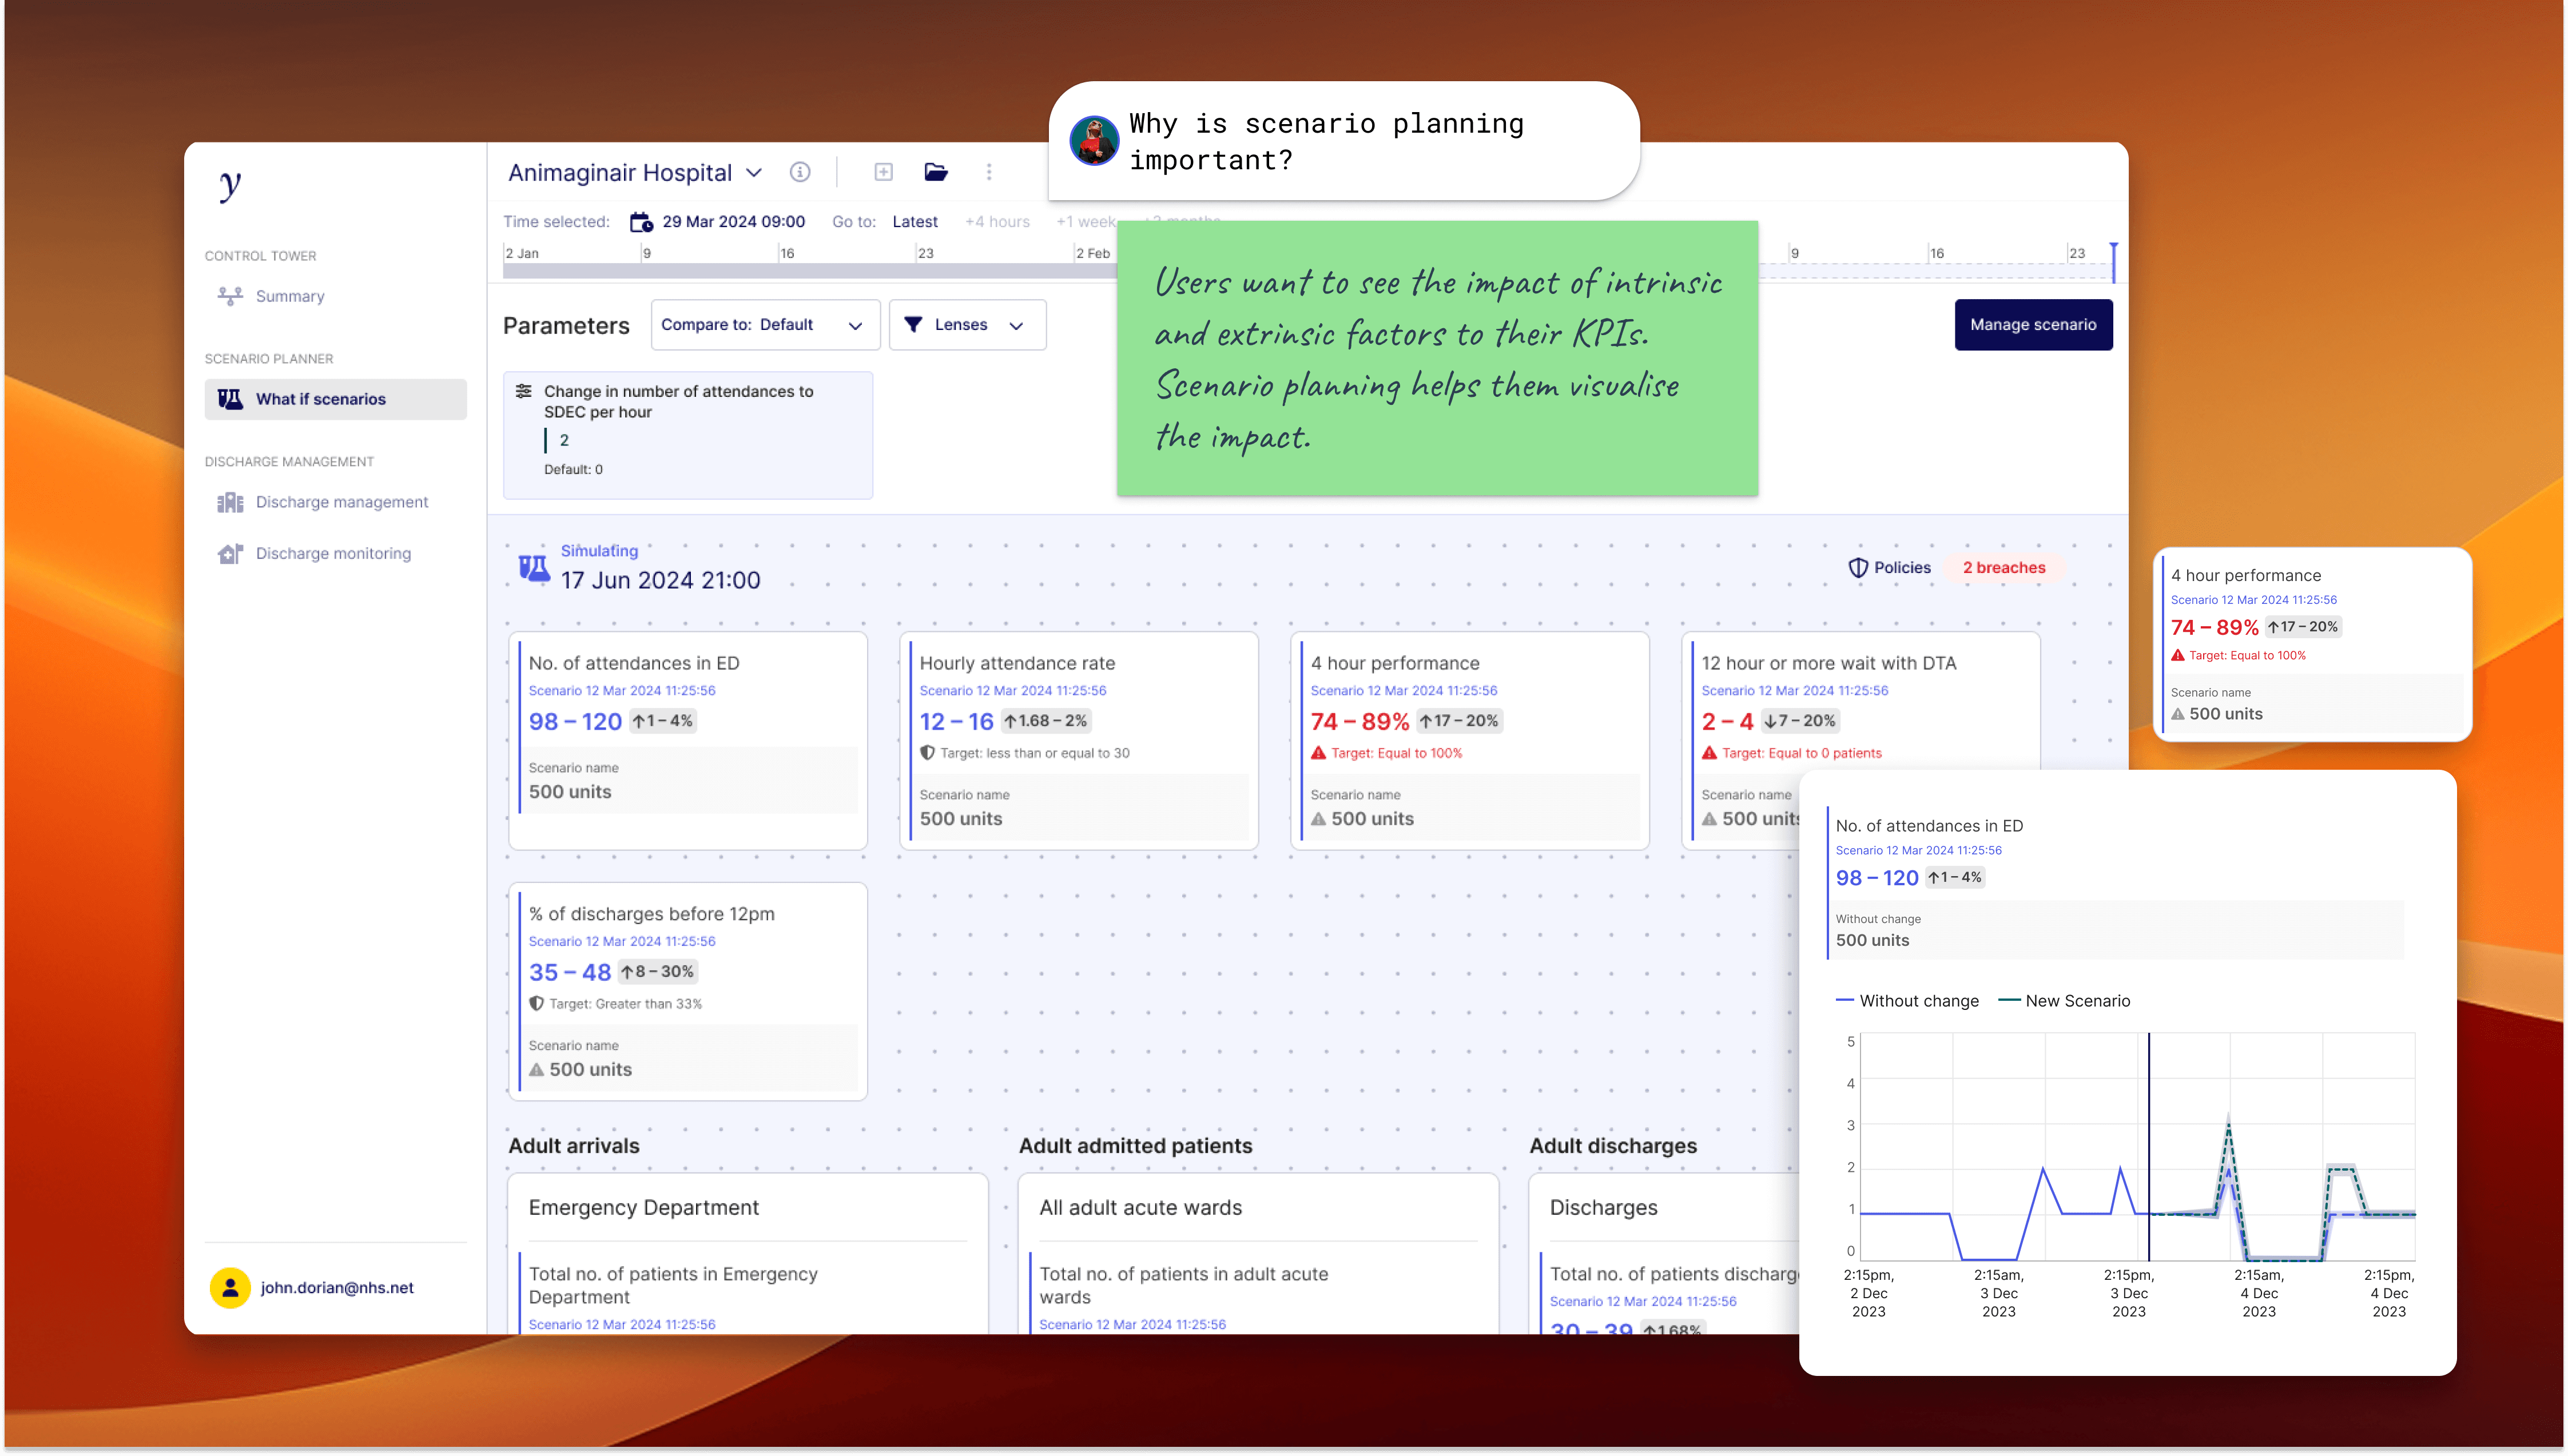The height and width of the screenshot is (1456, 2568).
Task: Jump forward +1 week
Action: coord(1086,222)
